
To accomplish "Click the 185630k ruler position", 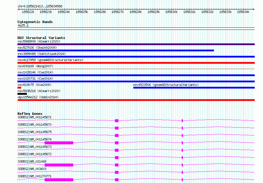I will (x=171, y=12).
